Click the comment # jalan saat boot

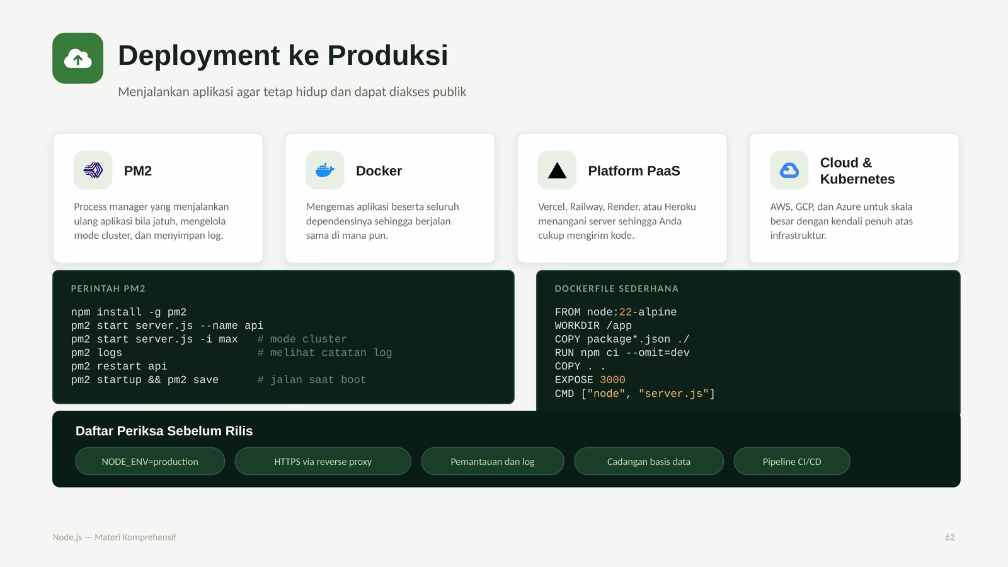pos(311,380)
